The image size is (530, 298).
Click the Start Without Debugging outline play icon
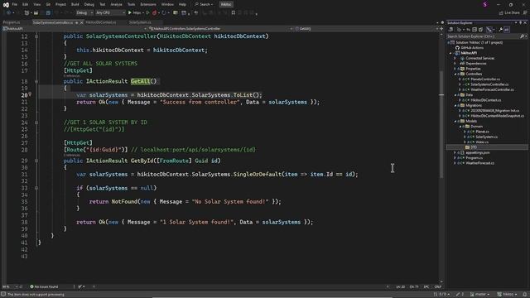pos(147,12)
